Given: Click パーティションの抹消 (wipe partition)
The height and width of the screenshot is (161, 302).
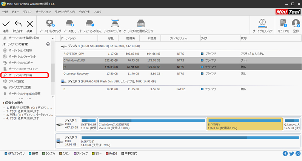Looking at the screenshot, I should [25, 75].
